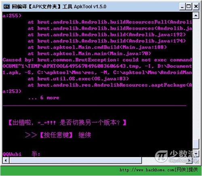Click the horizontal scrollbar track right of the thumb
The height and width of the screenshot is (176, 202).
[164, 160]
